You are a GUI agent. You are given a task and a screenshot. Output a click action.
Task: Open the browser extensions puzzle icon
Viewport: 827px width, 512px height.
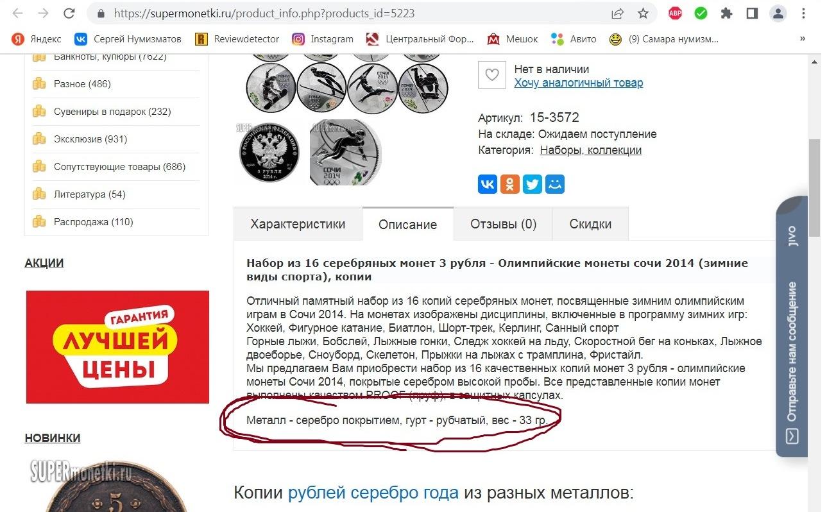726,13
